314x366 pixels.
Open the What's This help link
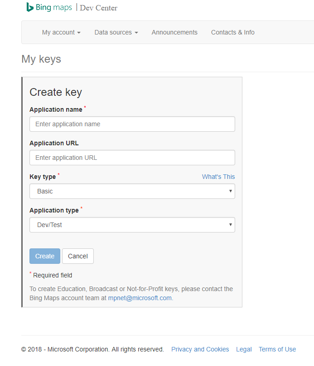click(x=218, y=177)
